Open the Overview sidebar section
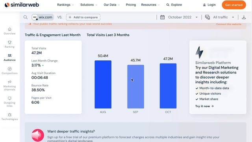Screen dimensions: 252x142 (x=9, y=31)
